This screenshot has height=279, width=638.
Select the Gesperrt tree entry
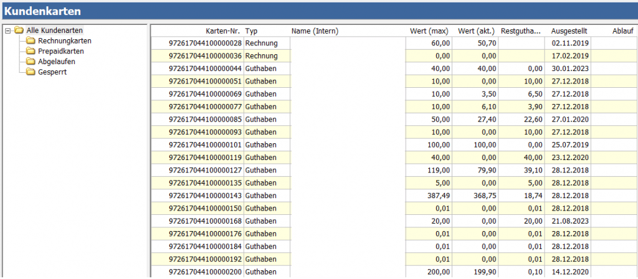point(52,72)
